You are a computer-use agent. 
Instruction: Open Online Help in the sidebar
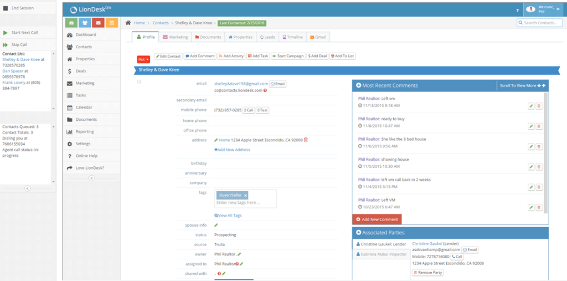pos(91,156)
